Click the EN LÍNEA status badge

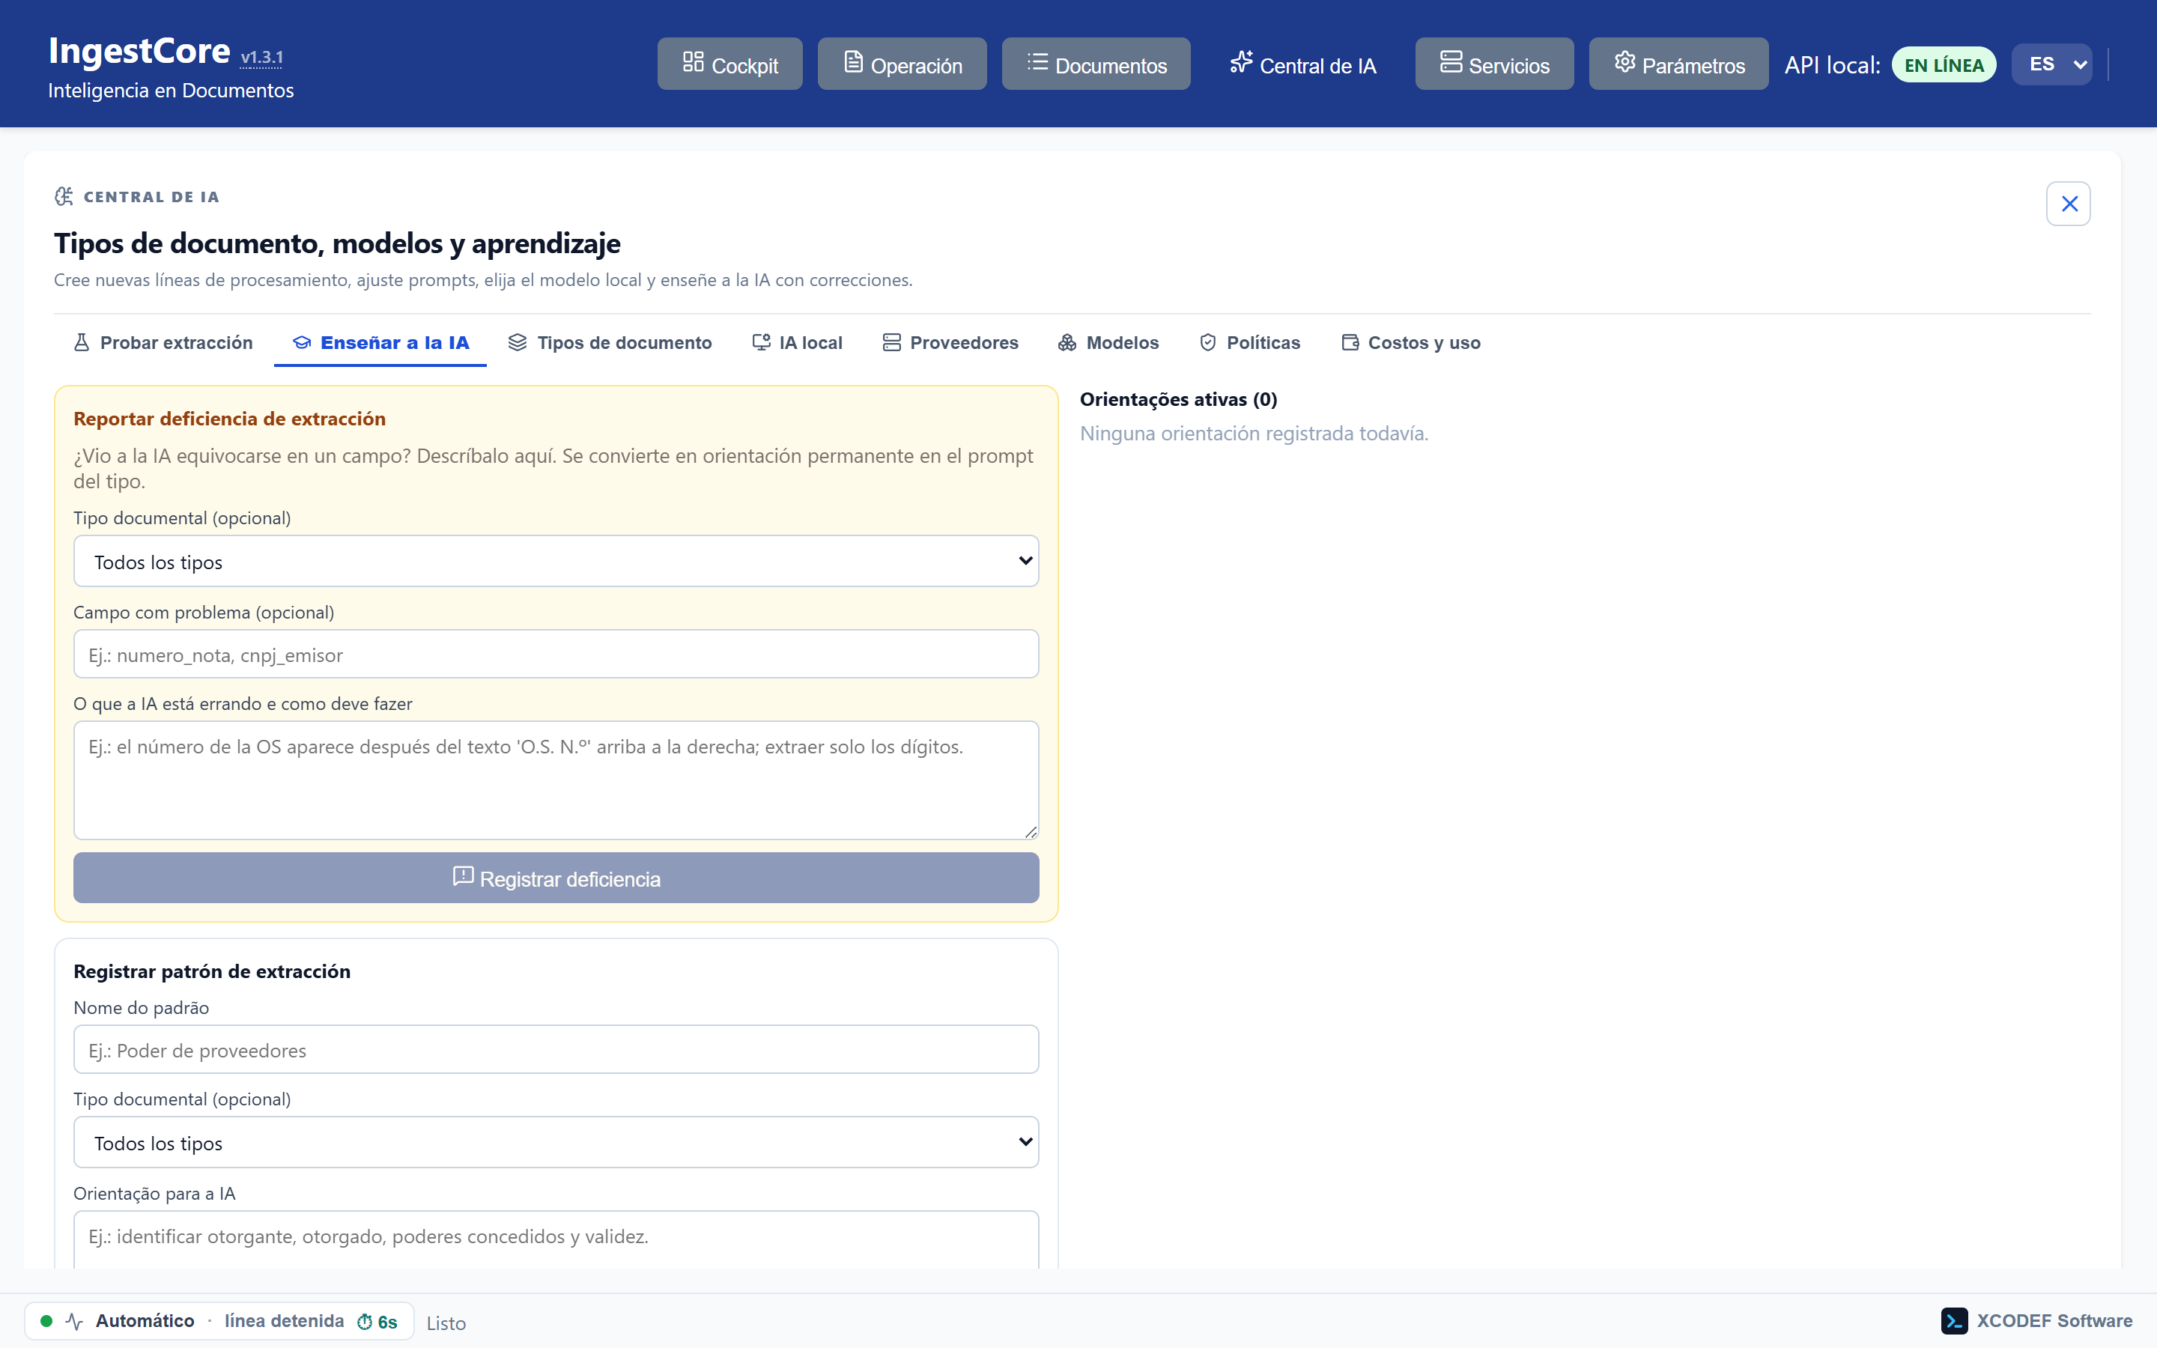pyautogui.click(x=1944, y=65)
